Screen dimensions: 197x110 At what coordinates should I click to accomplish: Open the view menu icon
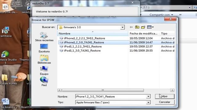click(150, 27)
